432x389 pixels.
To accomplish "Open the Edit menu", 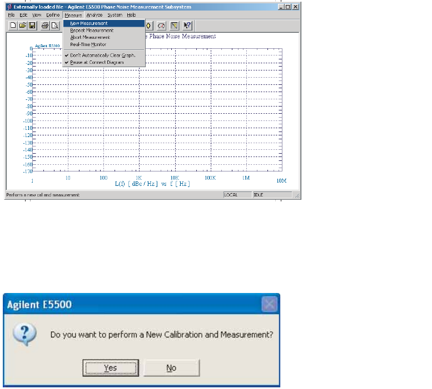I will coord(23,15).
